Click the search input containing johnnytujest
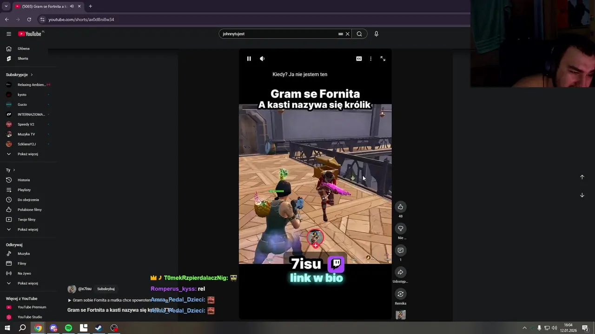Viewport: 595px width, 334px height. coord(279,34)
